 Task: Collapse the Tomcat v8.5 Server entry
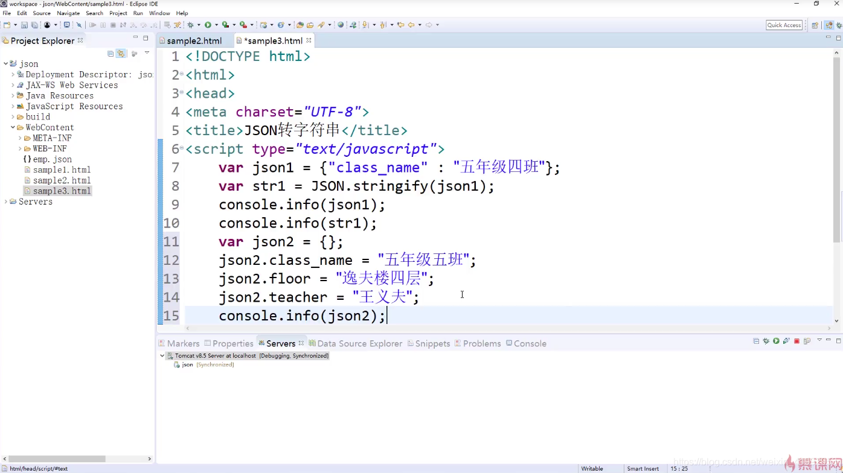click(x=162, y=356)
